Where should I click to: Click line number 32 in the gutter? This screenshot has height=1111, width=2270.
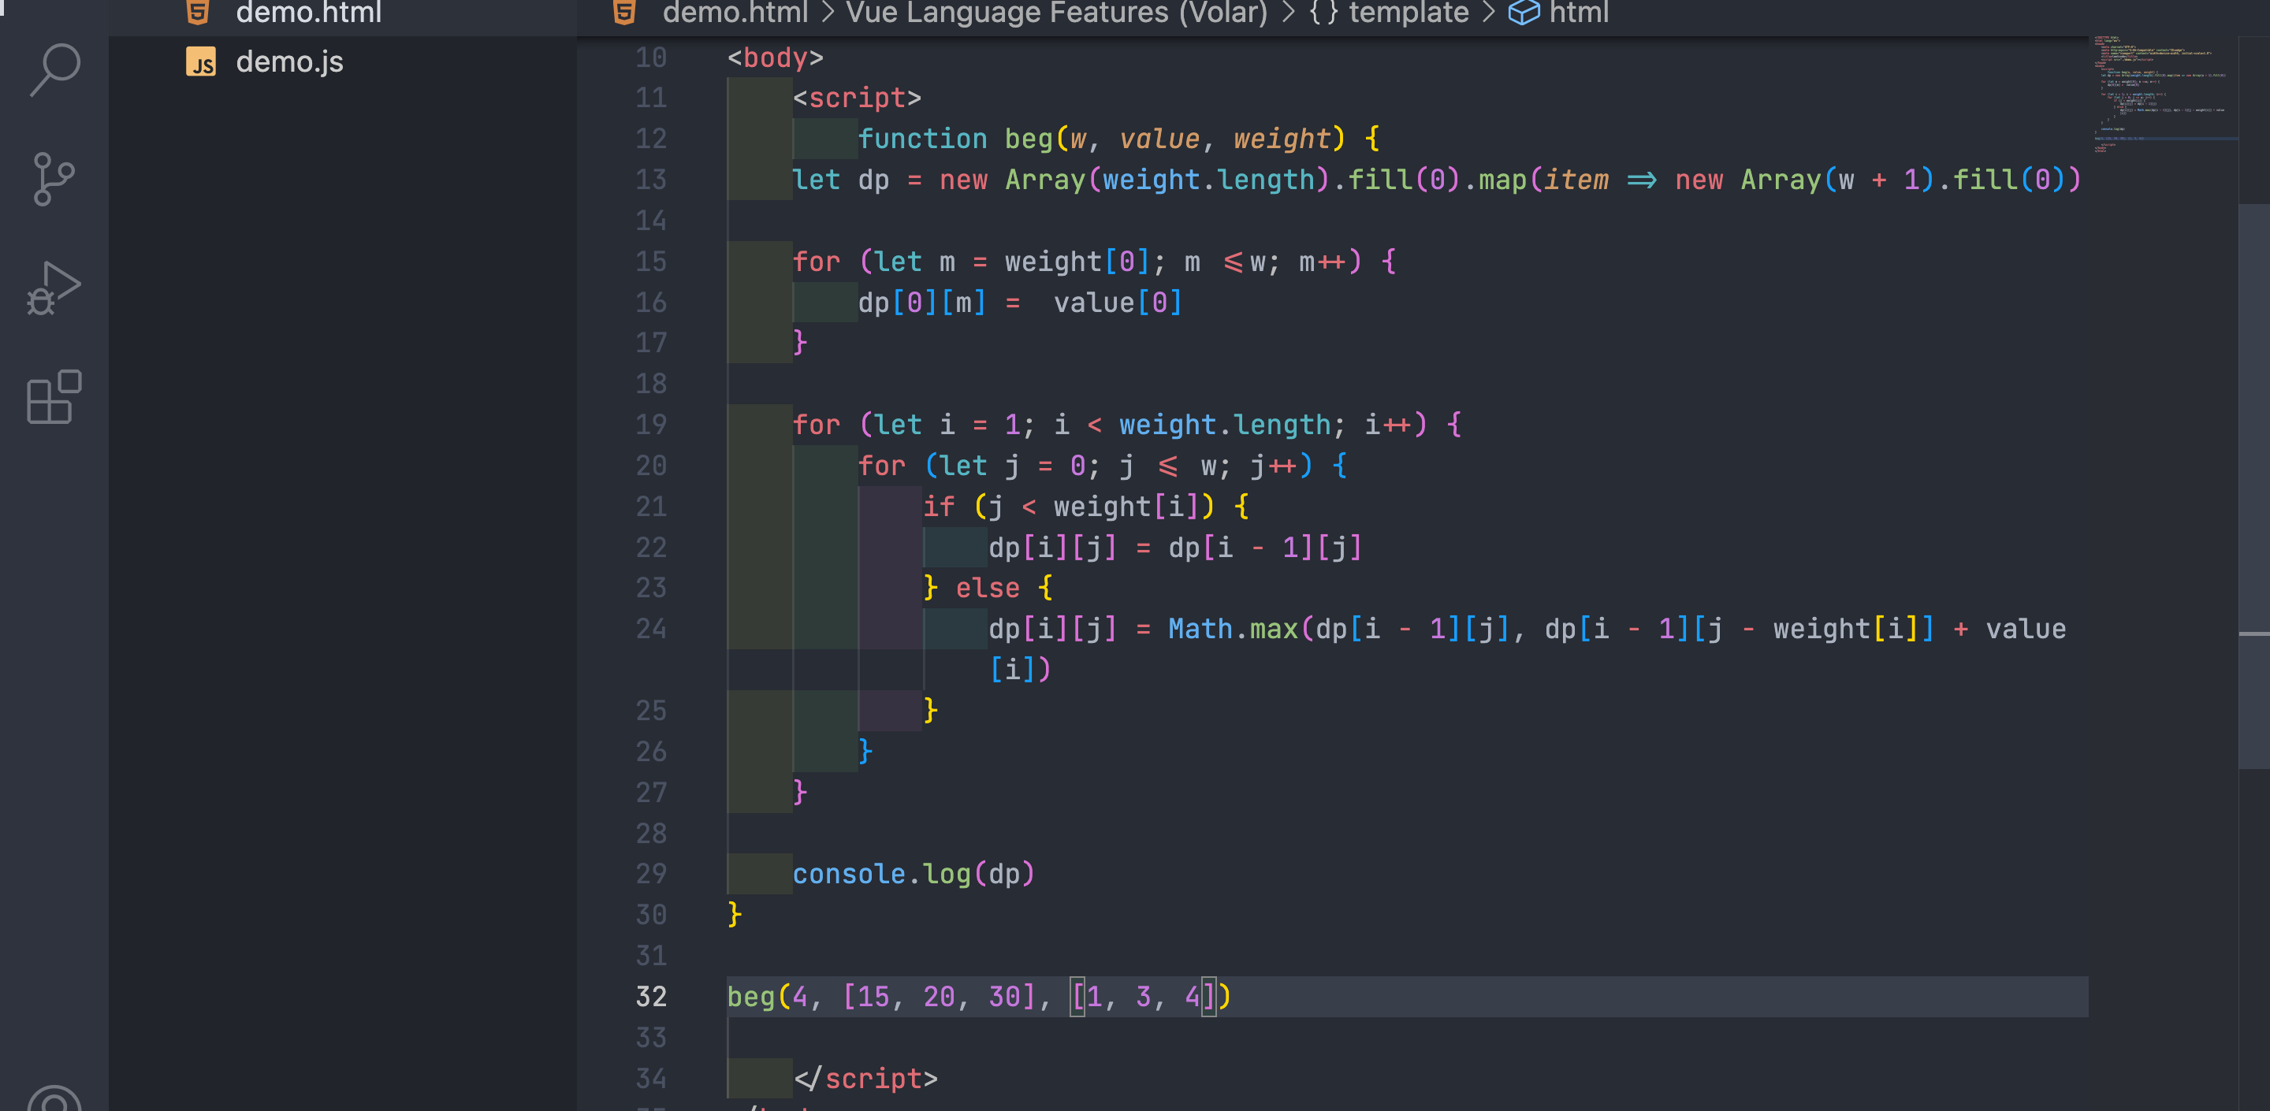651,997
